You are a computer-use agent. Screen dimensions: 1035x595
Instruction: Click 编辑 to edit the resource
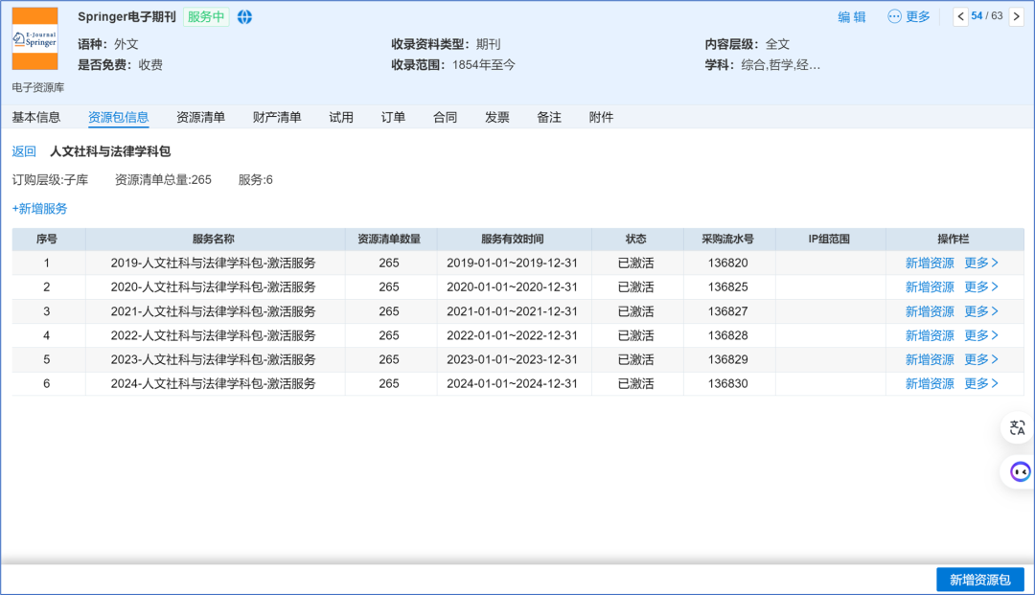[x=852, y=17]
